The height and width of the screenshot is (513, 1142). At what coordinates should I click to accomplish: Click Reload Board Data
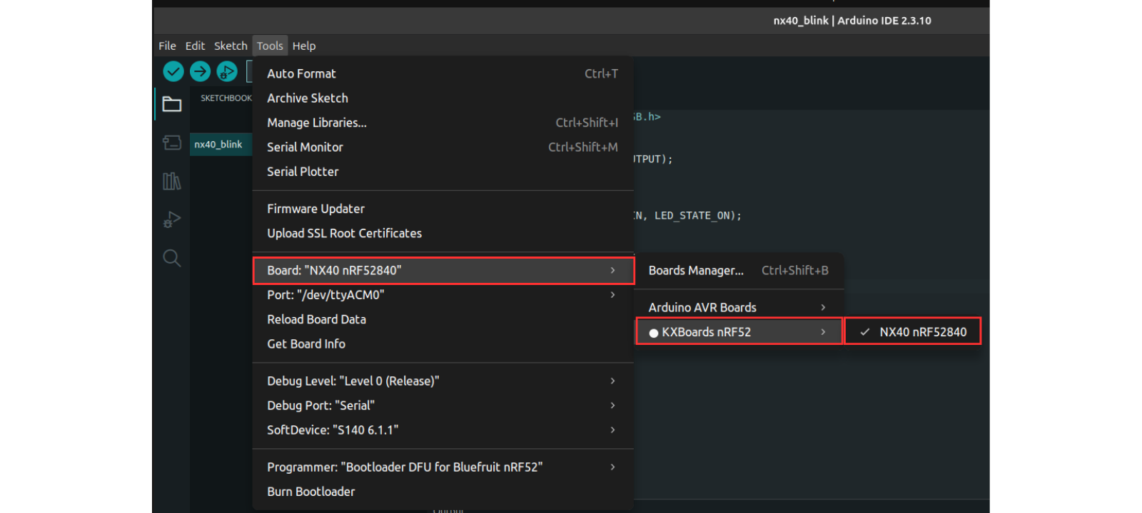click(x=443, y=320)
